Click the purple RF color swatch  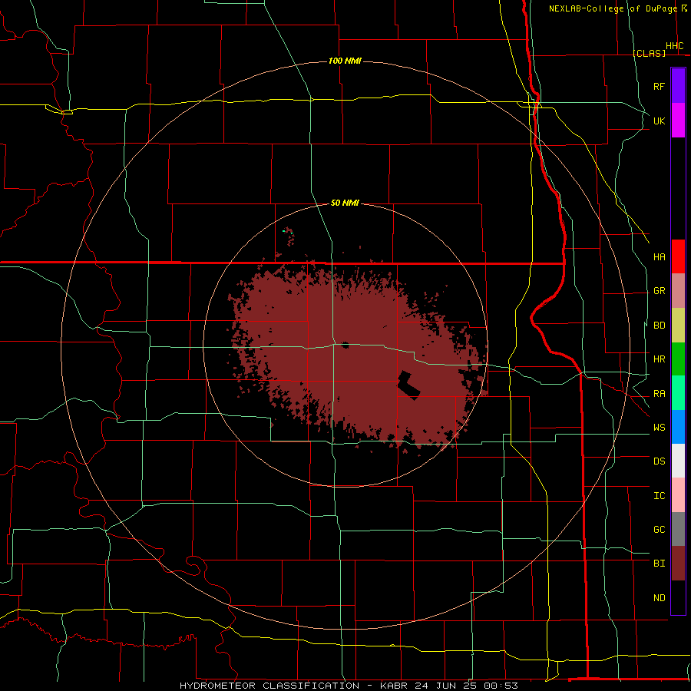pos(678,86)
